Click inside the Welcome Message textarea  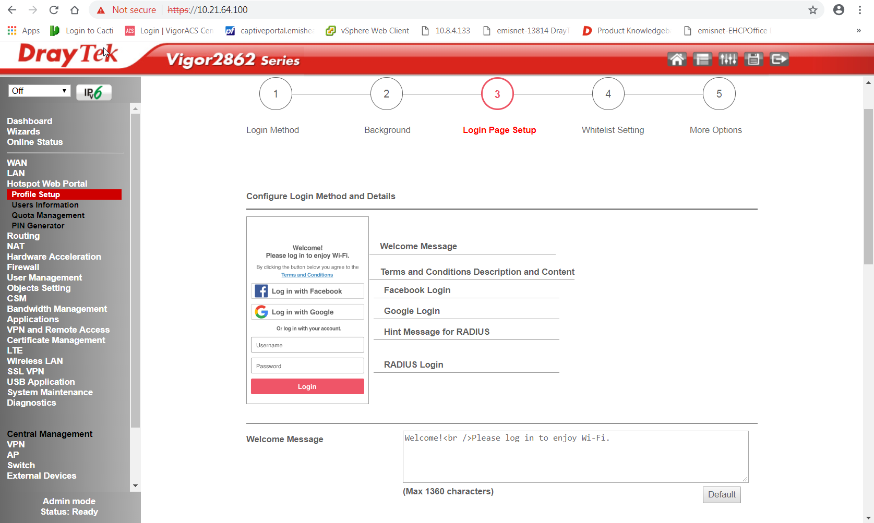point(575,457)
